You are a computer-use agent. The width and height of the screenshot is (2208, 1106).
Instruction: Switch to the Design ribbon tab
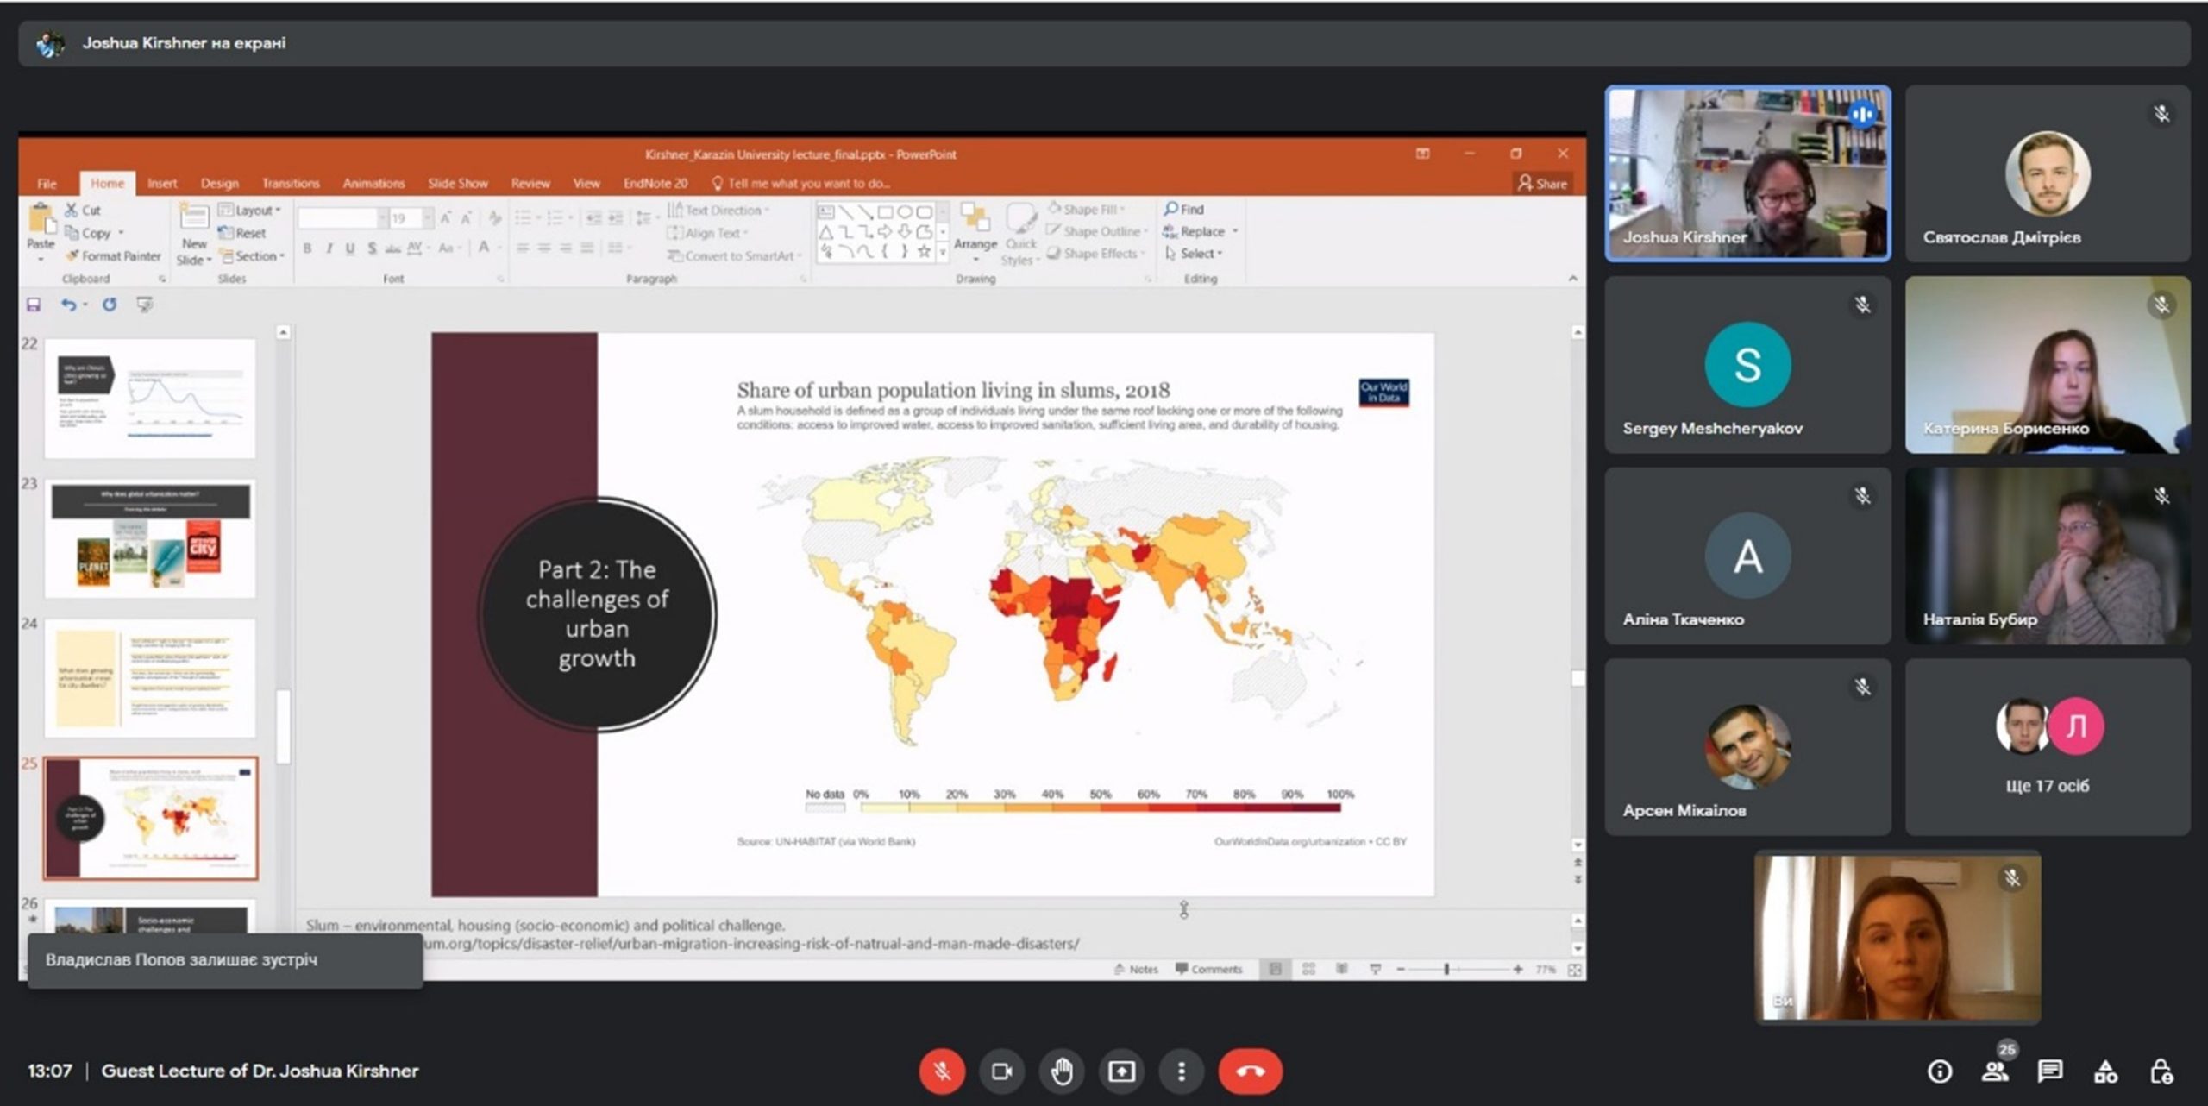pos(219,183)
